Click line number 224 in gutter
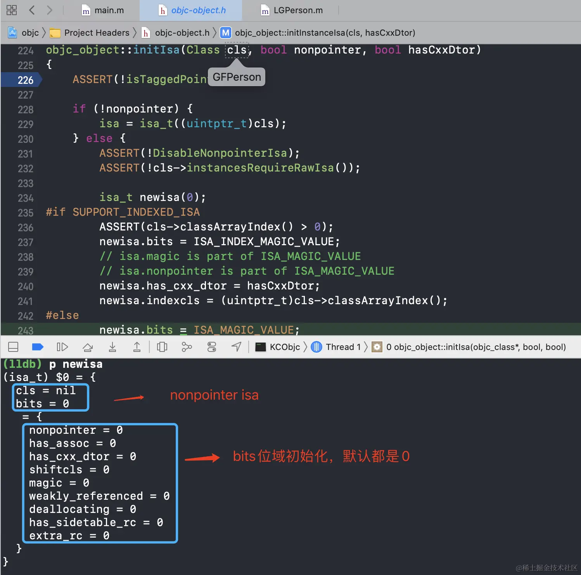The height and width of the screenshot is (575, 581). [x=26, y=50]
